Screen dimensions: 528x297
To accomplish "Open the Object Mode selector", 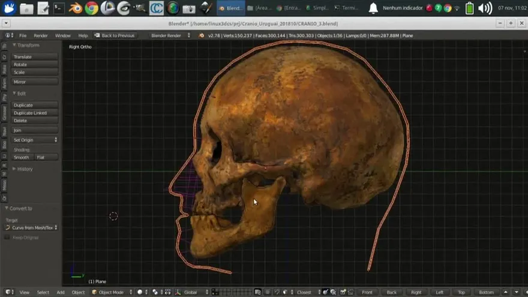I will [x=111, y=292].
